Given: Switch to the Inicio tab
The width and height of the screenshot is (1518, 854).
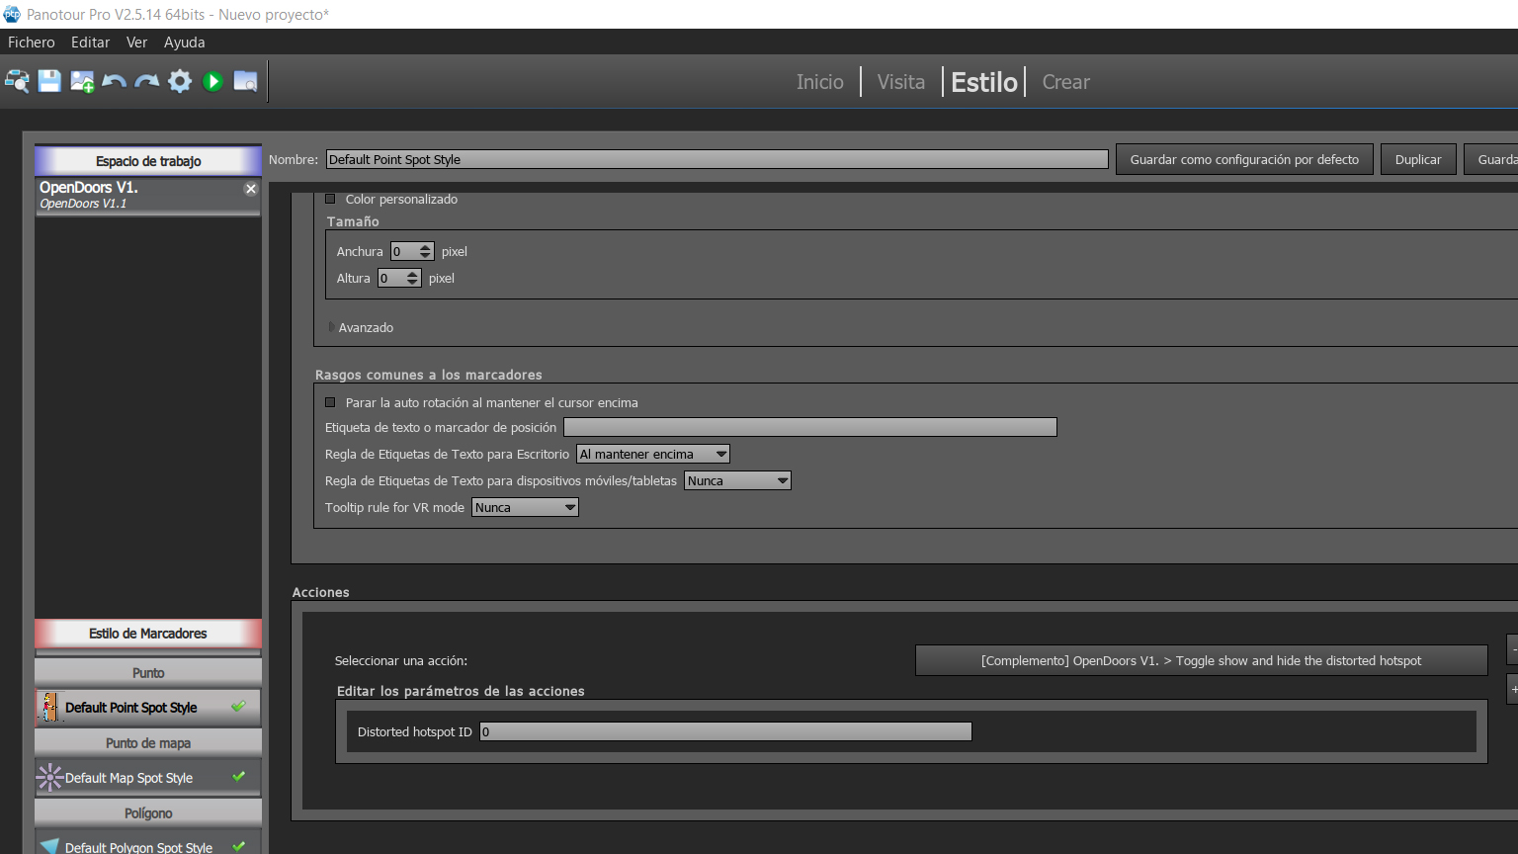Looking at the screenshot, I should pos(820,82).
